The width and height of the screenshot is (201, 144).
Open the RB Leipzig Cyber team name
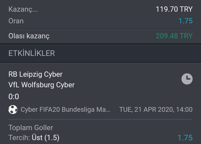(35, 74)
